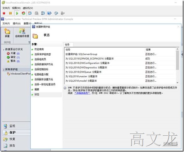Open the 视图(W) menu
The width and height of the screenshot is (184, 152).
[x=16, y=8]
